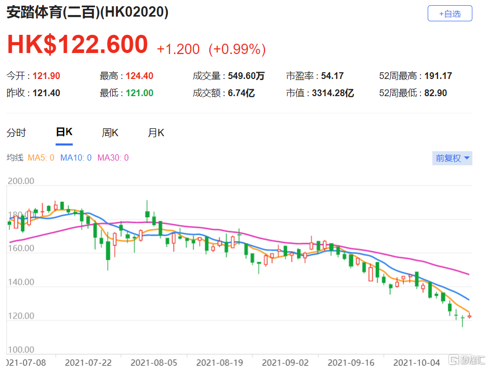Viewport: 489px width, 369px height.
Task: Click the percent change (+0.99%)
Action: click(237, 49)
